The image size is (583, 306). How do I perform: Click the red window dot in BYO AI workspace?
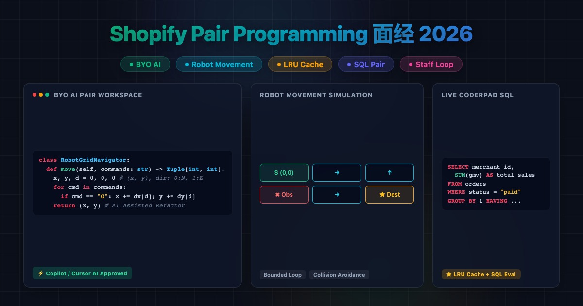(34, 95)
